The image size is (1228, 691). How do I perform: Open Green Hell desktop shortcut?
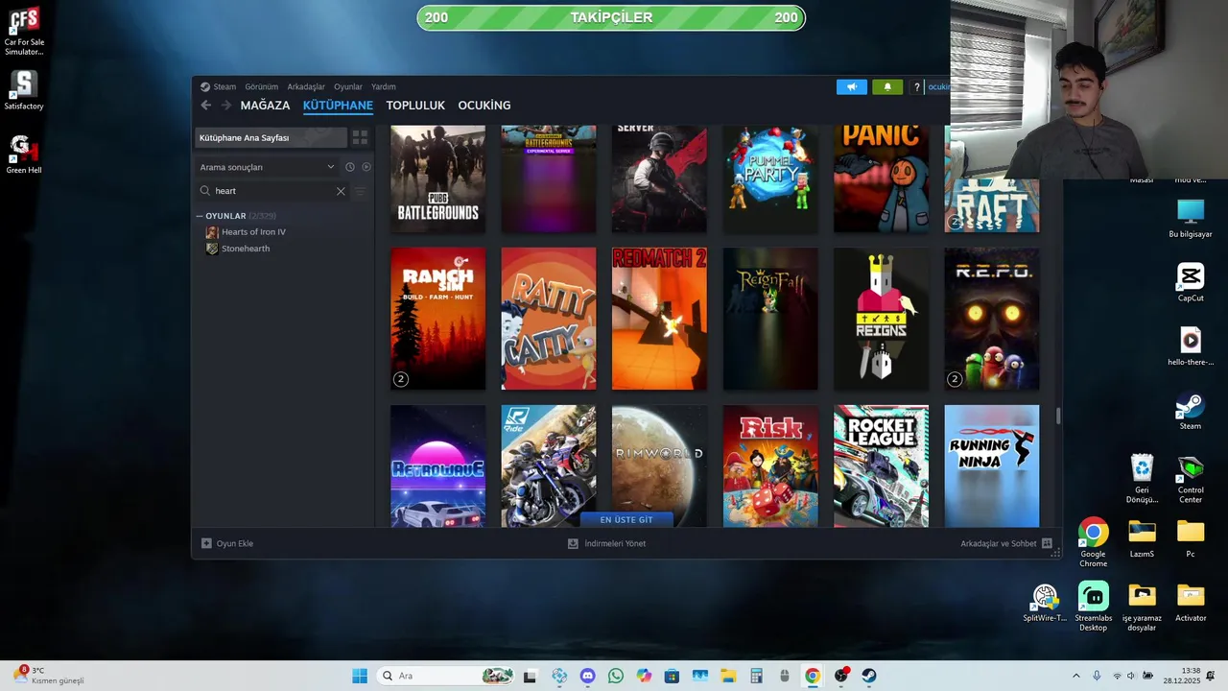(24, 155)
